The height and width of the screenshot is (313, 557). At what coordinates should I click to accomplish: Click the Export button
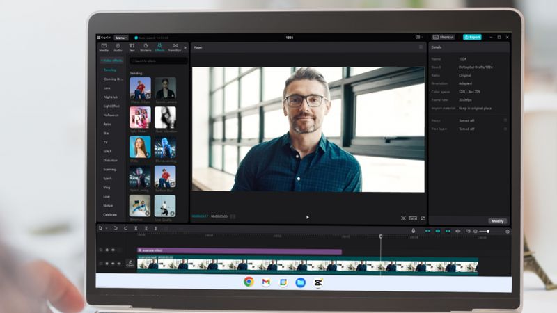click(x=473, y=37)
